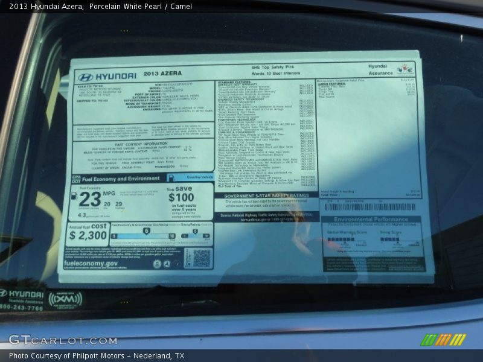Click the Photo Courtesy of Philpott Motors caption
This screenshot has height=362, width=483.
pos(97,356)
